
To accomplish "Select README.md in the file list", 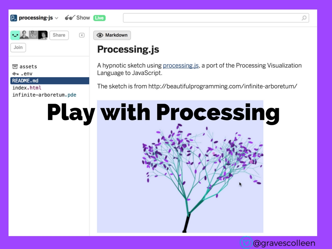I will coord(25,81).
